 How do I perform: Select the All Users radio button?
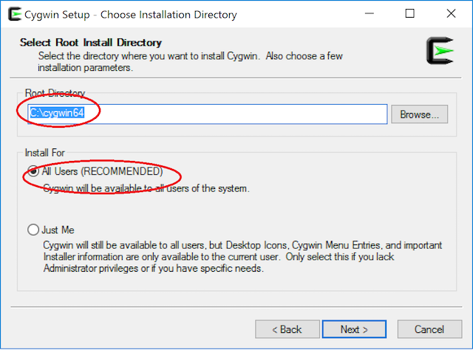click(x=33, y=171)
